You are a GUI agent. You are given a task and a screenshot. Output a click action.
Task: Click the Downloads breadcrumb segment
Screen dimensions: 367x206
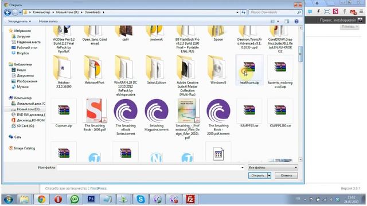point(93,12)
